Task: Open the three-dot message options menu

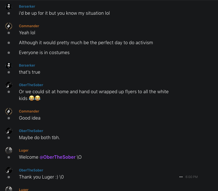Action: coord(181,177)
